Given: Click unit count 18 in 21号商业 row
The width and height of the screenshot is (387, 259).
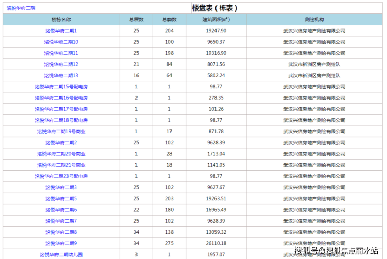Looking at the screenshot, I should (169, 165).
